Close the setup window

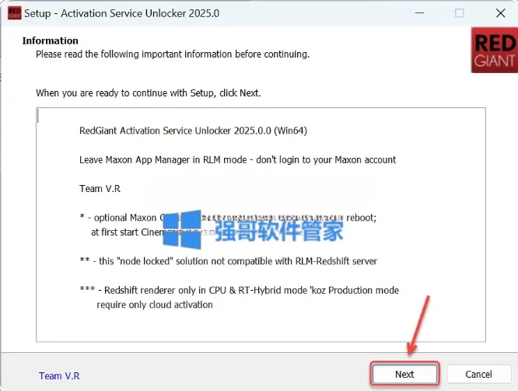pos(500,13)
